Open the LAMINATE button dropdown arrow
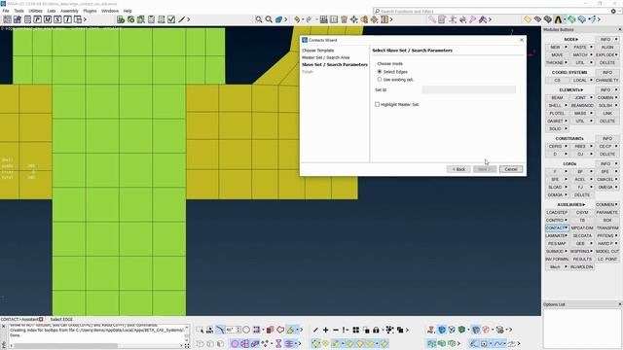This screenshot has height=350, width=623. [567, 235]
